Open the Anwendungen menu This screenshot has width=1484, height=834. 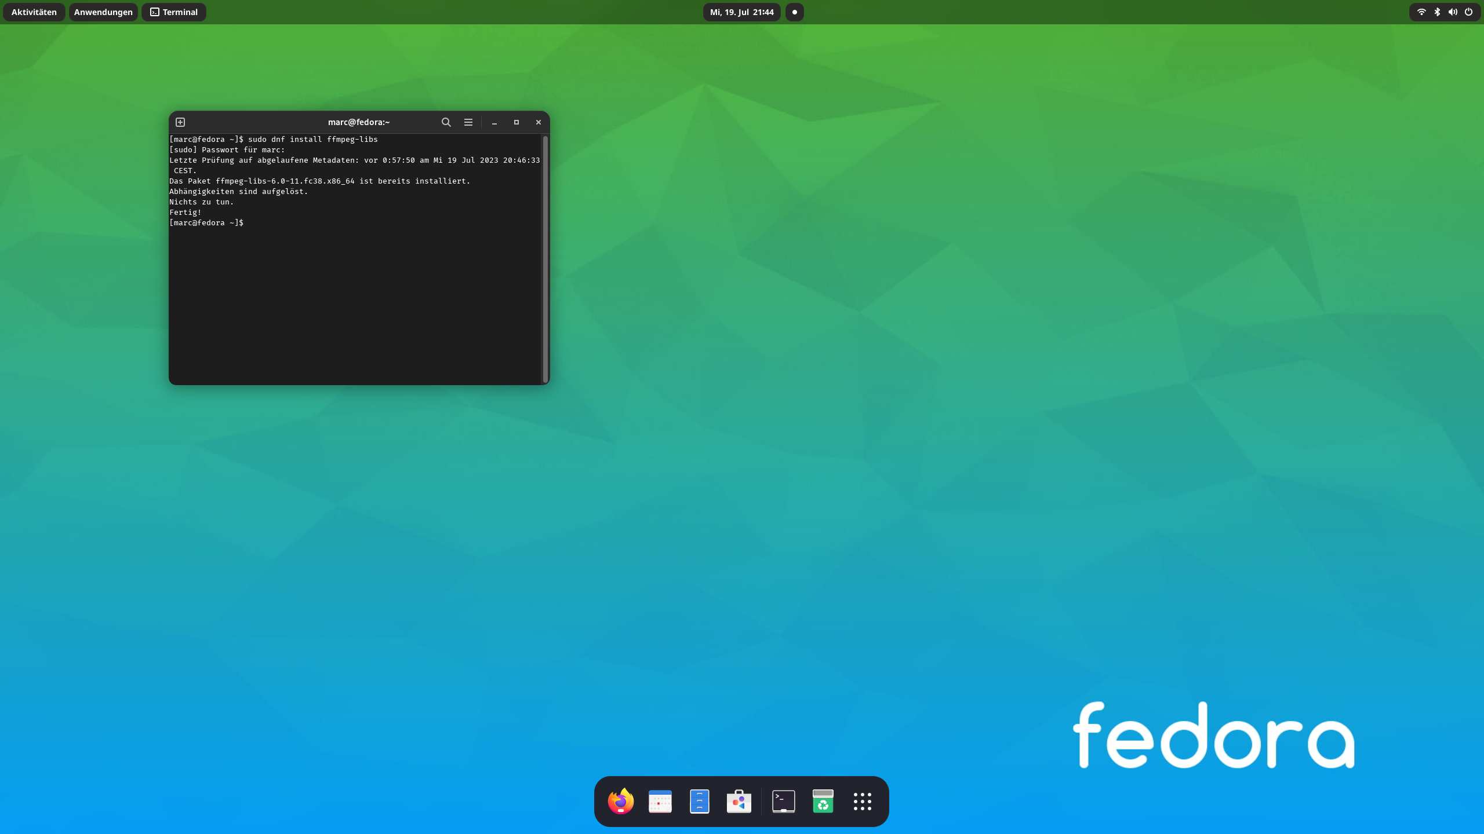(x=103, y=12)
